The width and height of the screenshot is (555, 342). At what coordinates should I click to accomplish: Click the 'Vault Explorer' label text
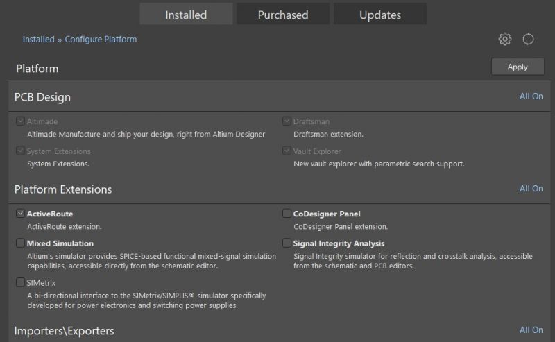(317, 151)
